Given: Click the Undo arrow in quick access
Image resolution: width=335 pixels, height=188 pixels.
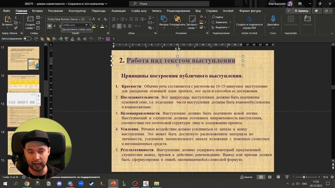Looking at the screenshot, I should [91, 39].
